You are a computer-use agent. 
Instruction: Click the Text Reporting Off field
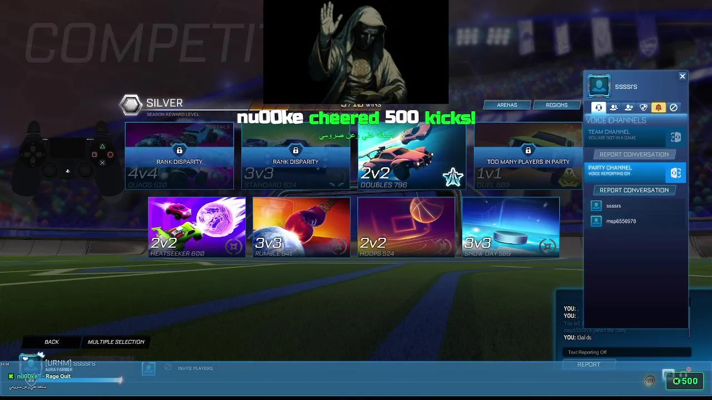pyautogui.click(x=626, y=352)
